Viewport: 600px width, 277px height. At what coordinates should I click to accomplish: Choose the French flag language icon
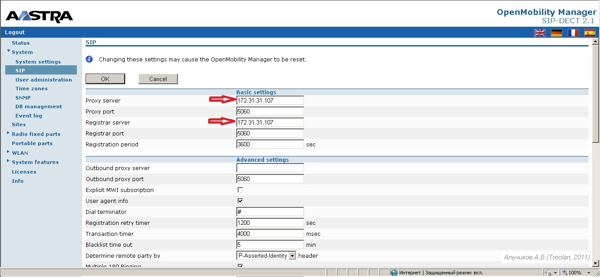[x=573, y=32]
